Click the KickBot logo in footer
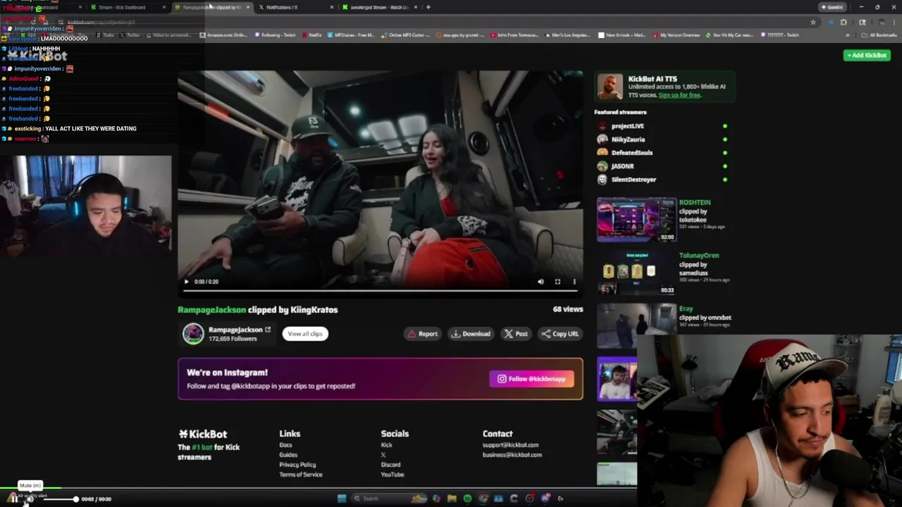 [x=202, y=434]
